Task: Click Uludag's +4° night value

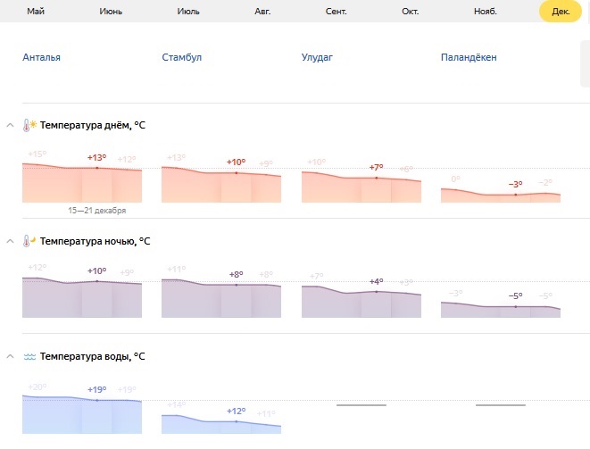Action: [376, 281]
